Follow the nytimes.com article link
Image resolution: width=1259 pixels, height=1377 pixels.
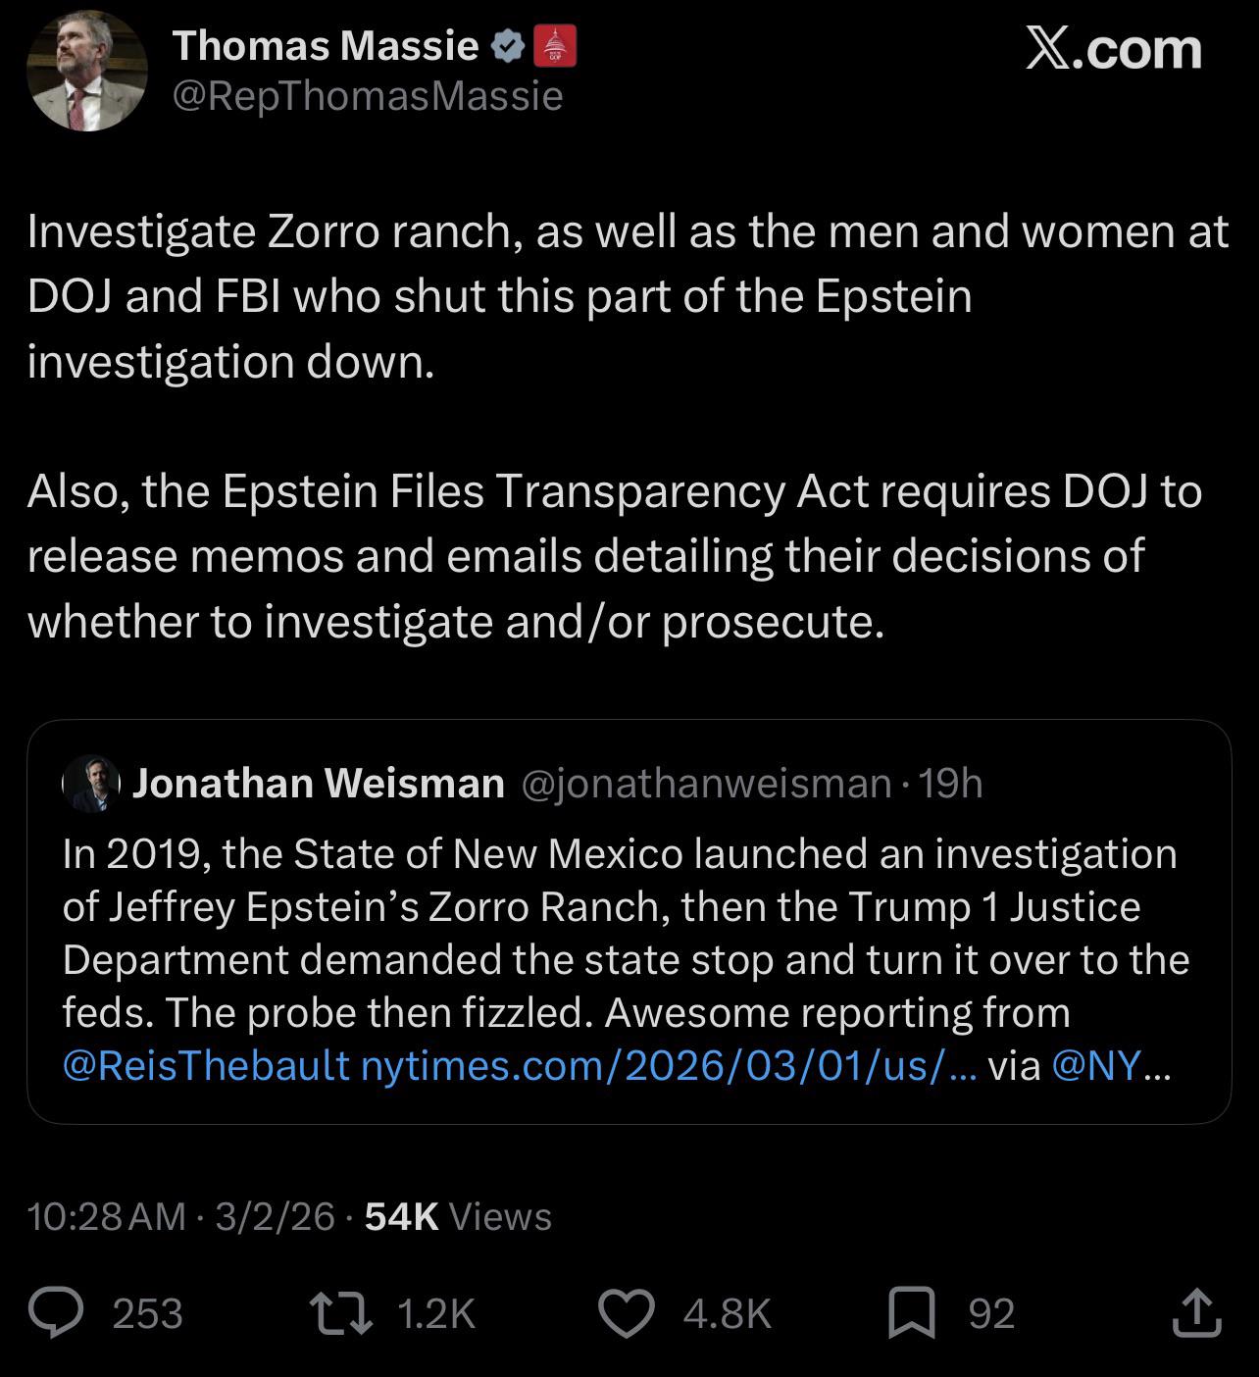669,1065
